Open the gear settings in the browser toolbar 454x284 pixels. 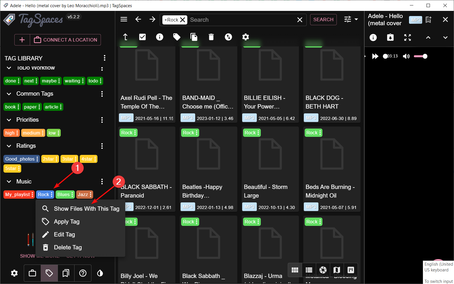pyautogui.click(x=246, y=37)
